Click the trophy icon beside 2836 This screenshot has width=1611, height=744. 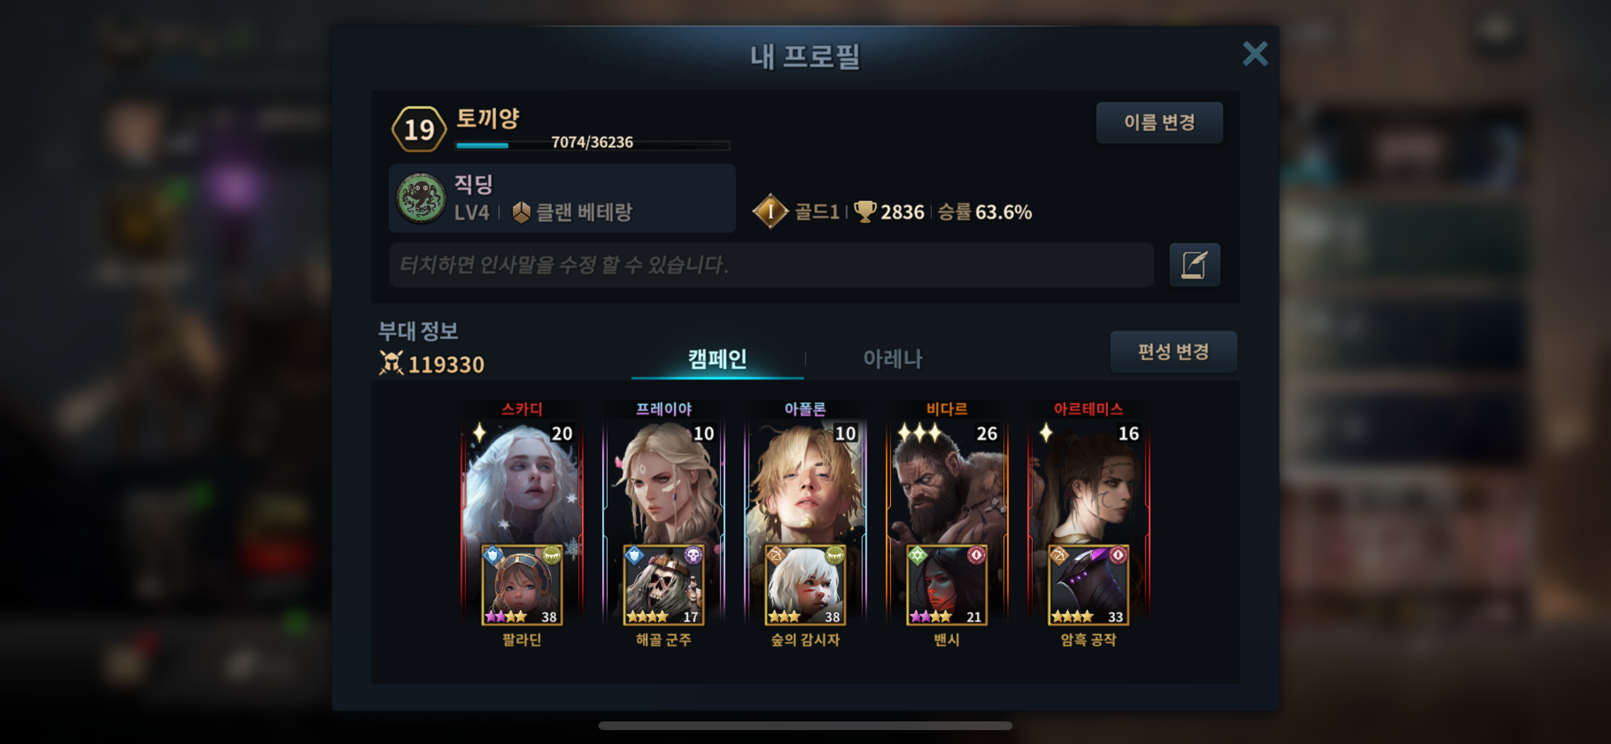coord(865,211)
